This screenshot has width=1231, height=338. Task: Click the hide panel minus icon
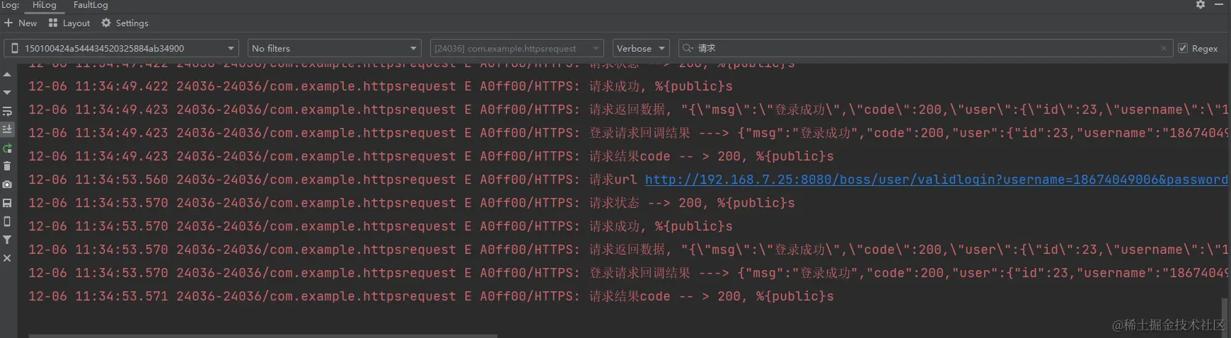point(1219,5)
